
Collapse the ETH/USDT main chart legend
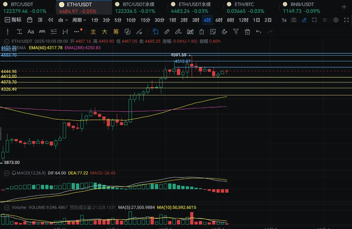6,41
